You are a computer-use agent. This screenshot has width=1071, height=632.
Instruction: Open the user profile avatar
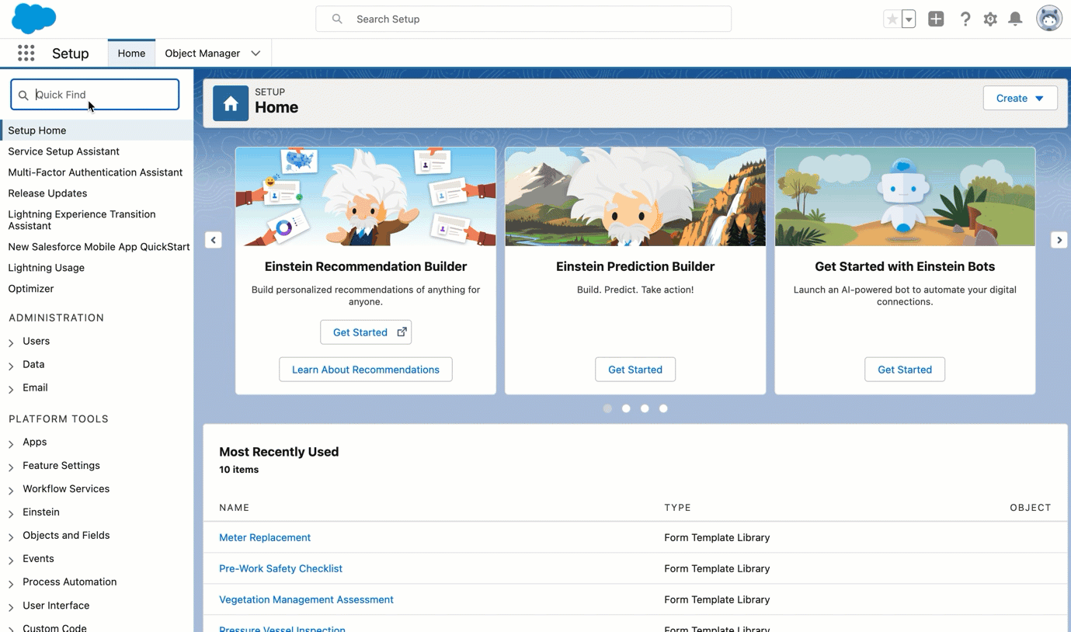point(1049,19)
